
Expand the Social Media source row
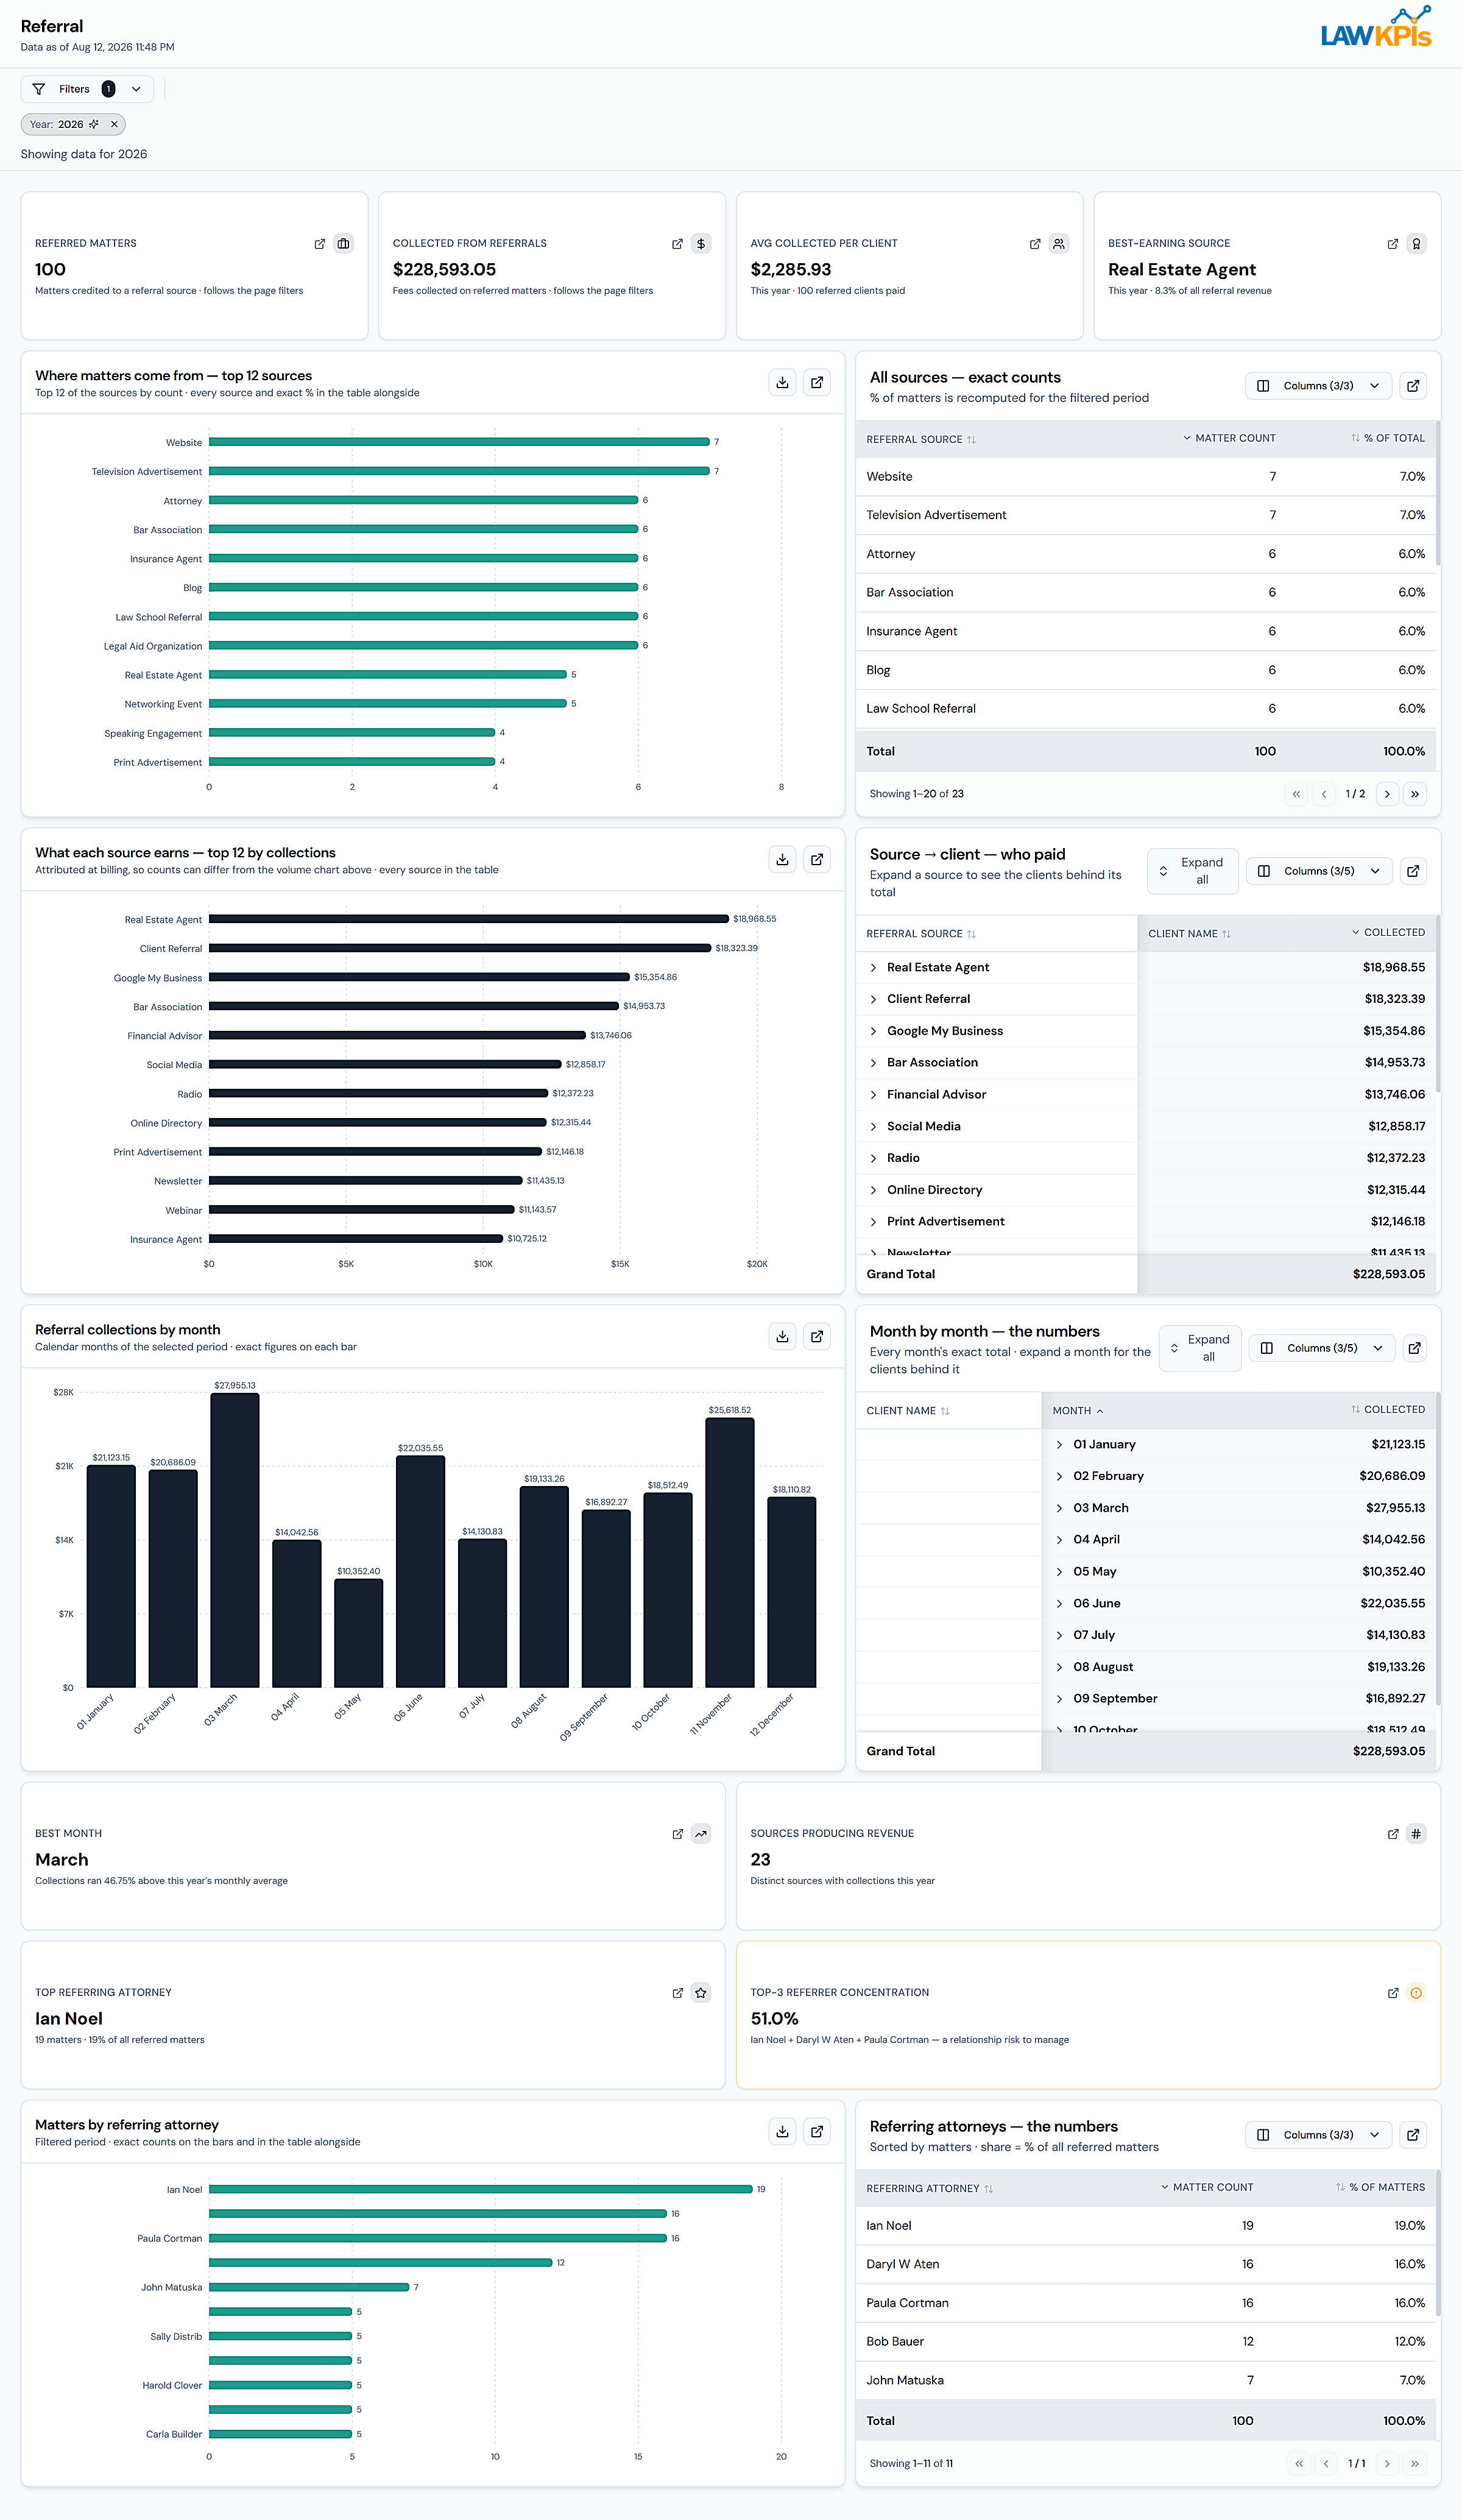pyautogui.click(x=873, y=1127)
